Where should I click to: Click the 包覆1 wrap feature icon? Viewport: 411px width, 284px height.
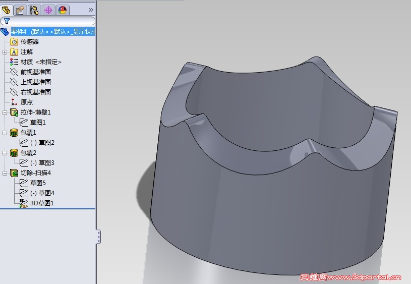point(14,133)
